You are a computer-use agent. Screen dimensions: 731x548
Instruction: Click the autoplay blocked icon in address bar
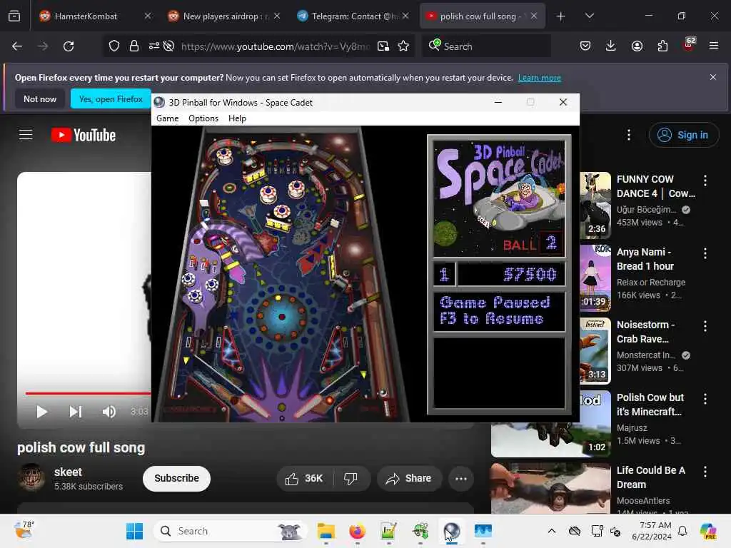[168, 46]
